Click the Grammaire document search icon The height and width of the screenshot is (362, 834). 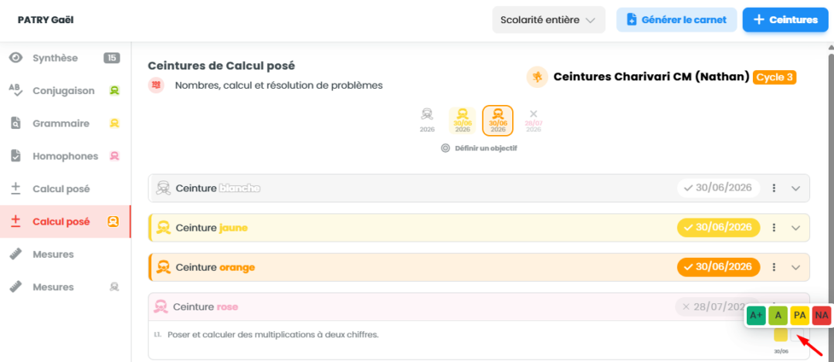tap(16, 123)
